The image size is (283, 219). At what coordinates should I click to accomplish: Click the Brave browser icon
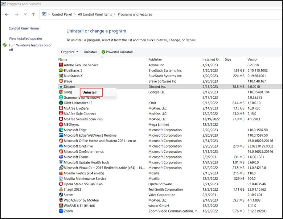[x=61, y=81]
